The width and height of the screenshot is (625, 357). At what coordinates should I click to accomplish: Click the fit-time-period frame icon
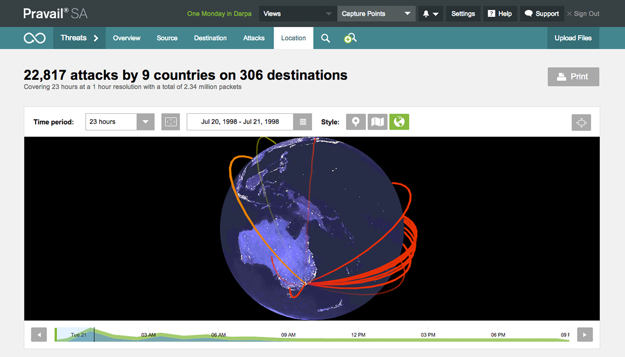[171, 122]
